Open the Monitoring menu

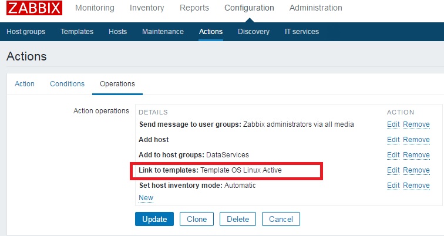pyautogui.click(x=95, y=8)
